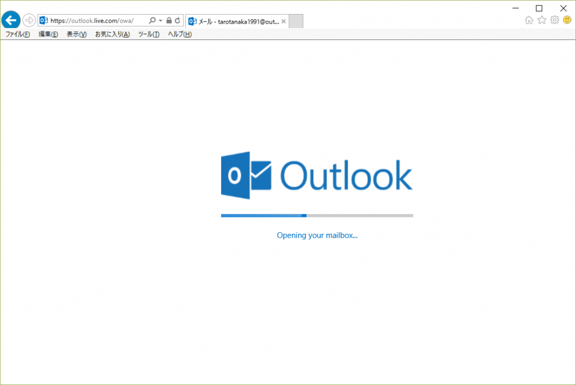Click the Outlook site icon in address bar

(44, 21)
